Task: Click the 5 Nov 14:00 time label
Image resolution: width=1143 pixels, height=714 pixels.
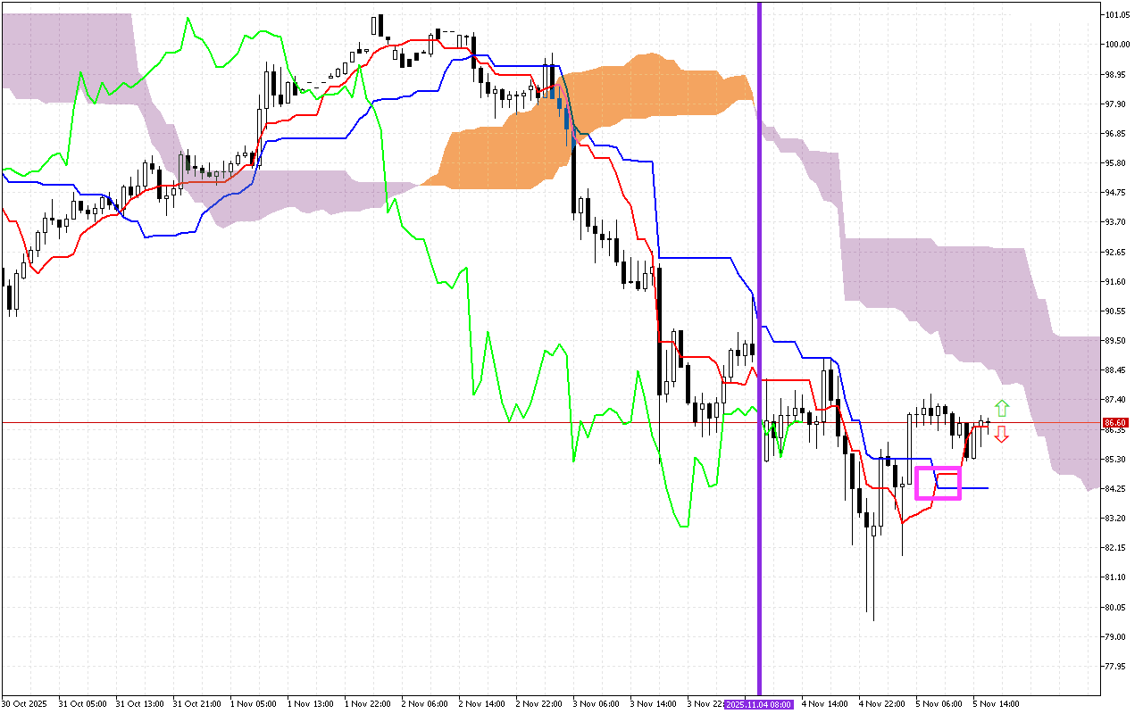Action: coord(994,704)
